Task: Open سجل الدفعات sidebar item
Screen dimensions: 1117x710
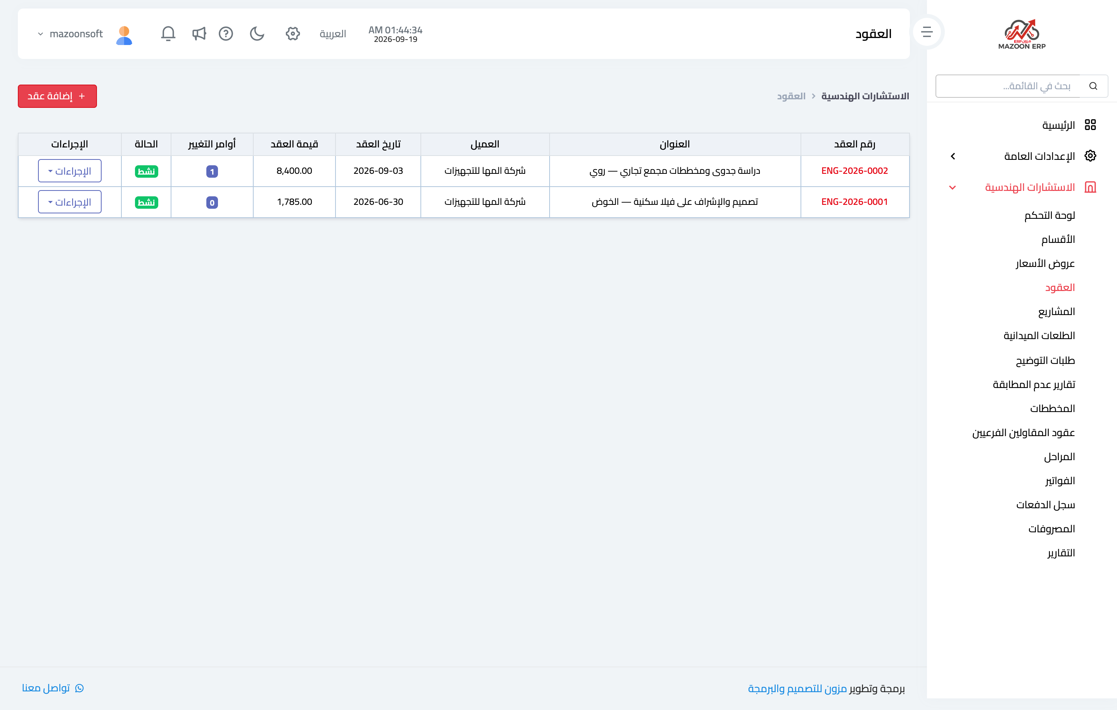Action: (1046, 505)
